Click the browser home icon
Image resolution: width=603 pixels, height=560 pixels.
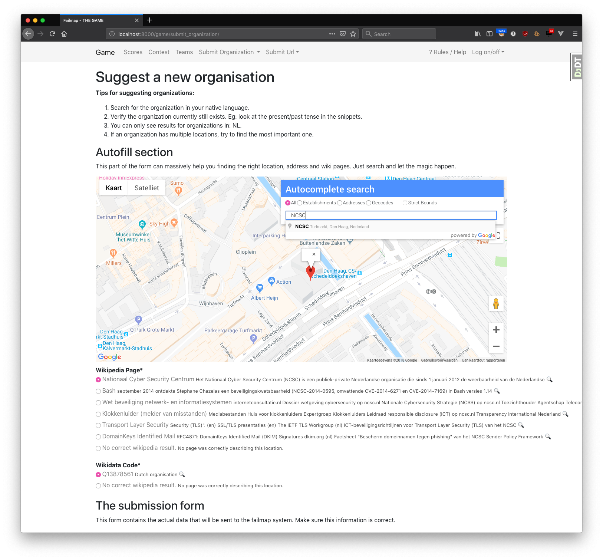(x=64, y=34)
